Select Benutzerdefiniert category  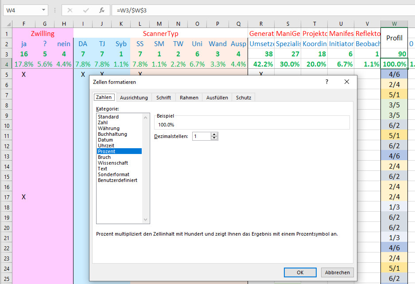[117, 180]
